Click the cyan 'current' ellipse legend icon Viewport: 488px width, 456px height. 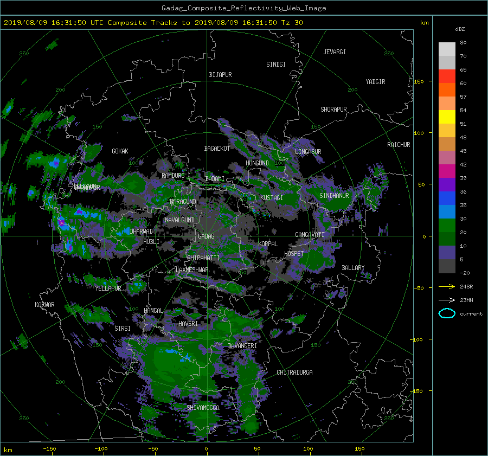(447, 313)
